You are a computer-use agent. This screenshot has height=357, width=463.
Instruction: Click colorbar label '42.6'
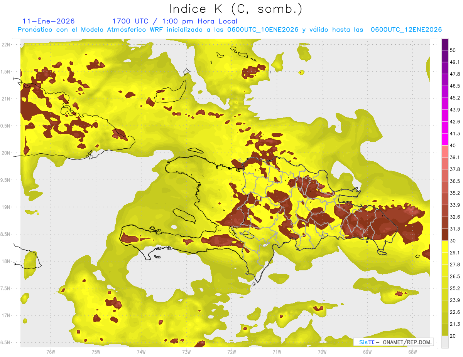[x=455, y=122]
